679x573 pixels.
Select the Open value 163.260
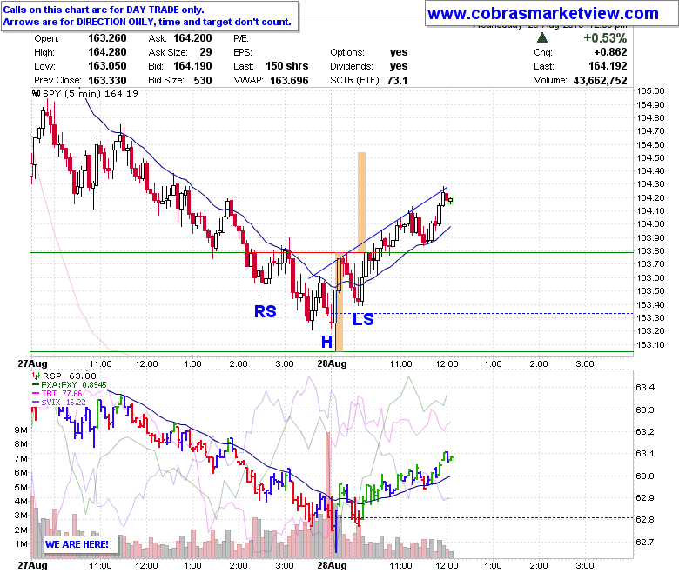[107, 38]
